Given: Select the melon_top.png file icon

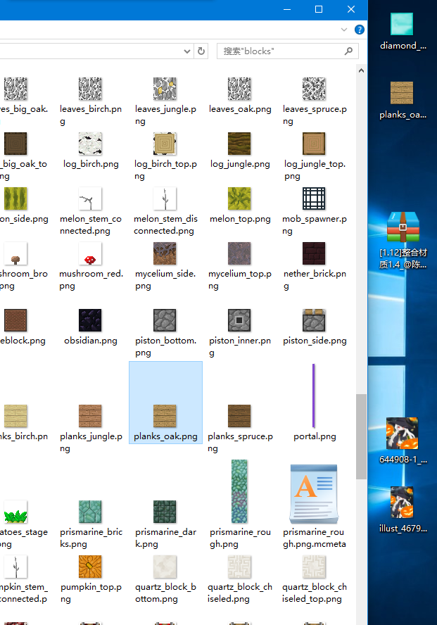Looking at the screenshot, I should (x=239, y=198).
